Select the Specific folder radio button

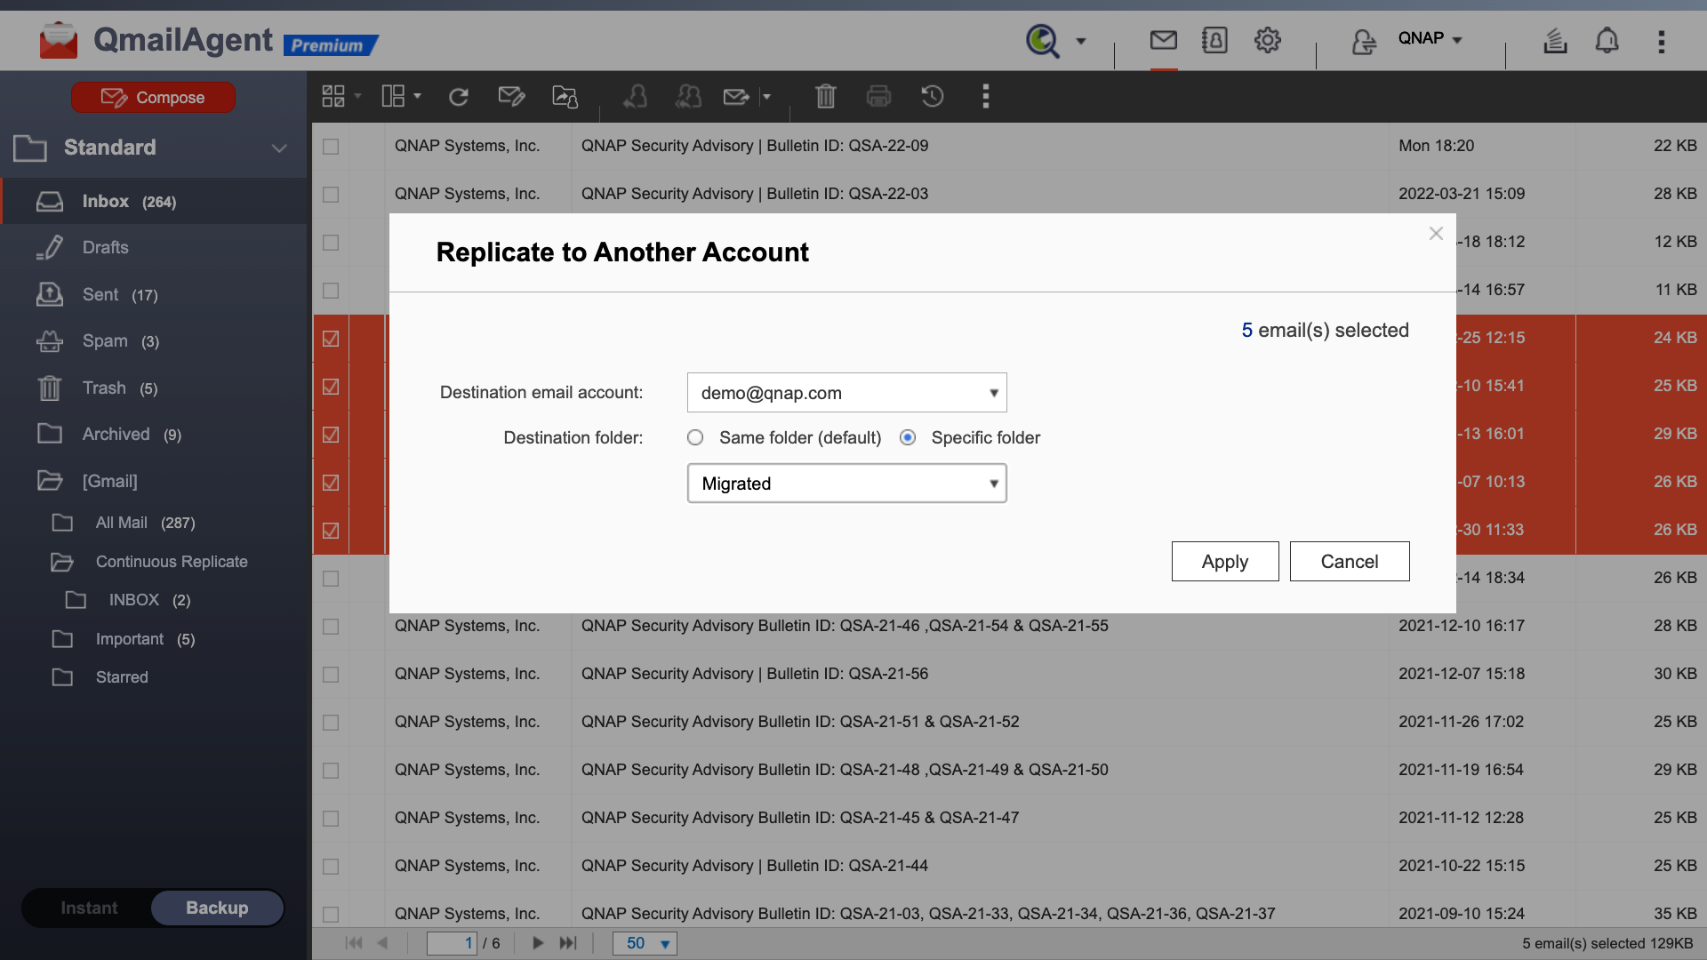908,437
